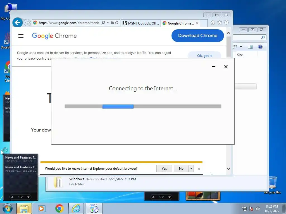Go to the Internet Explorer home page
The width and height of the screenshot is (286, 214).
(213, 22)
